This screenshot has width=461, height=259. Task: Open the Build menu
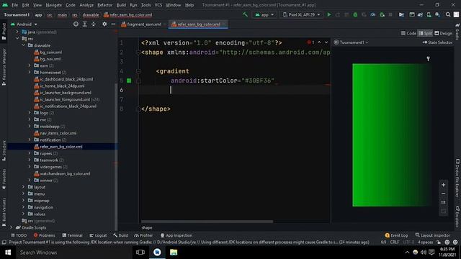tap(121, 5)
